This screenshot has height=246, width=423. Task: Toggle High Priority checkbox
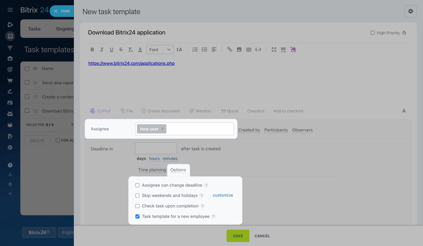tap(373, 33)
